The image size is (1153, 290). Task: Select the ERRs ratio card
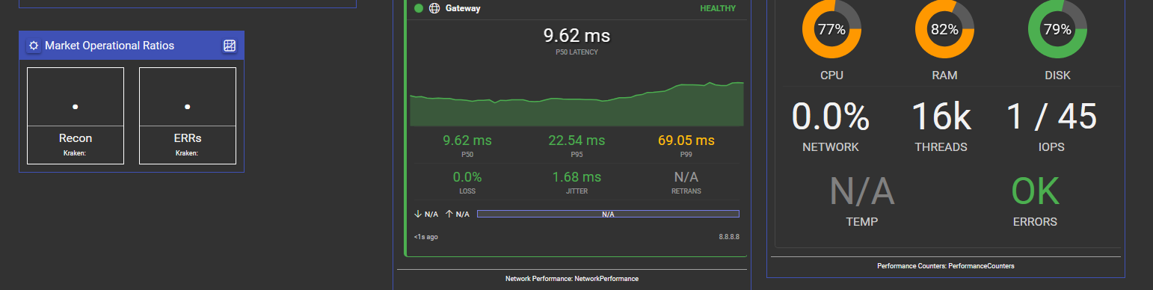pos(188,116)
